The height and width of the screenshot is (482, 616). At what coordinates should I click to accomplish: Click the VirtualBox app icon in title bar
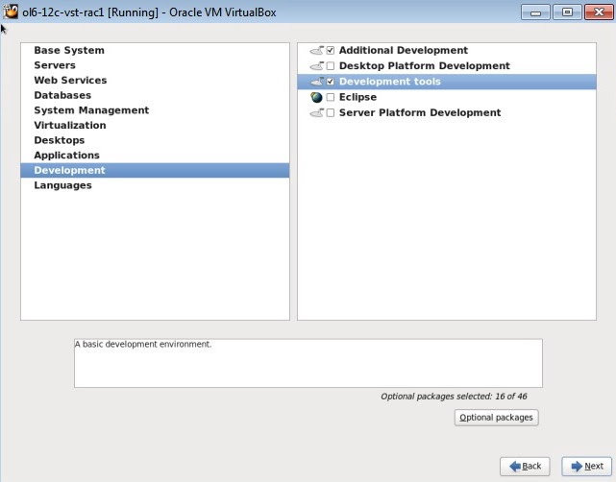[x=11, y=12]
